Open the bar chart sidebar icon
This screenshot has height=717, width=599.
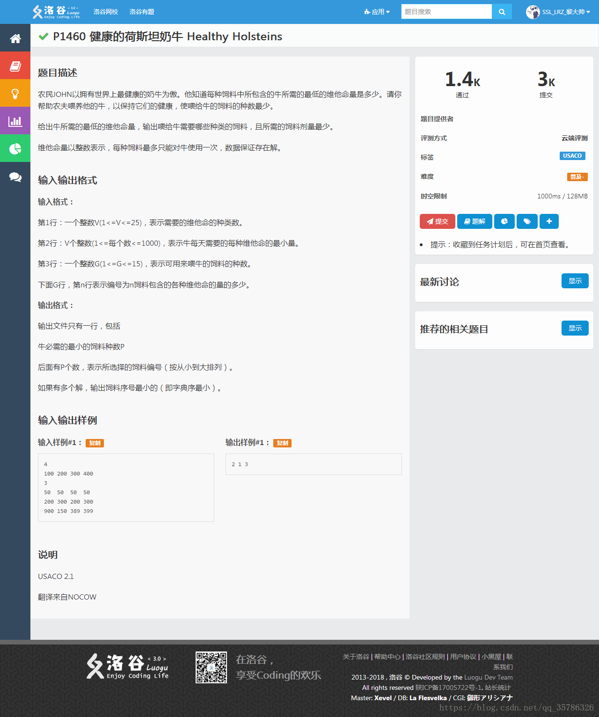pos(15,121)
